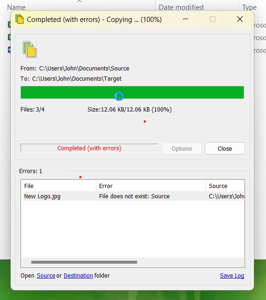Close the dialog with the X button

click(x=239, y=19)
